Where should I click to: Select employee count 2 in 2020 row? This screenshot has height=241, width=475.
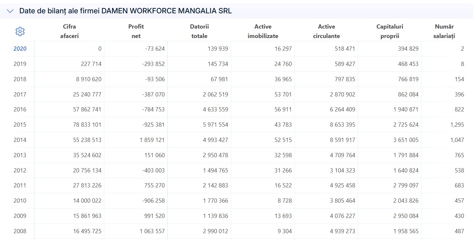coord(462,49)
